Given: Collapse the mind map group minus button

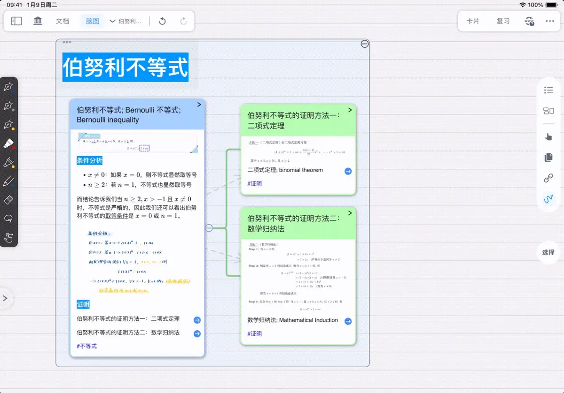Looking at the screenshot, I should [x=365, y=44].
